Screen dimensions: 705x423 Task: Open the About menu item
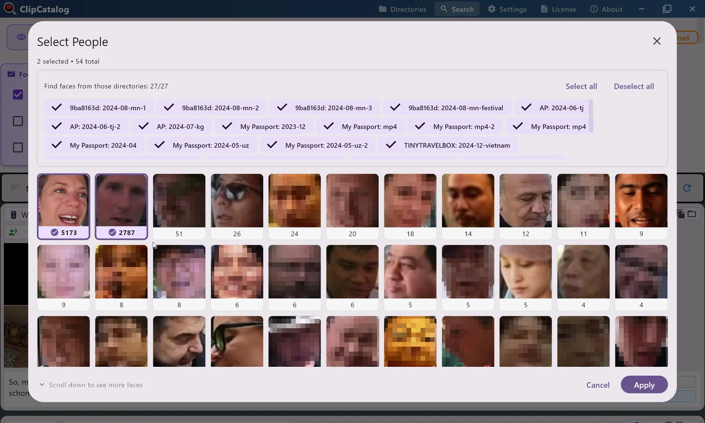pyautogui.click(x=612, y=9)
